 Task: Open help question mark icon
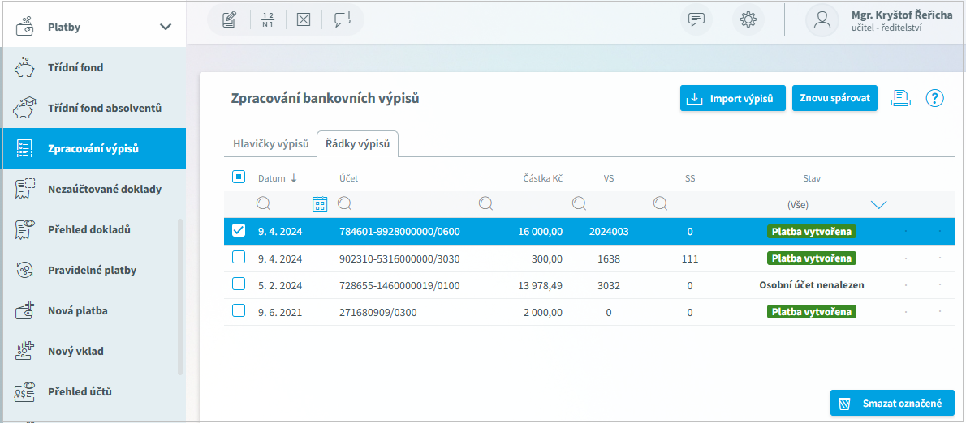(935, 98)
